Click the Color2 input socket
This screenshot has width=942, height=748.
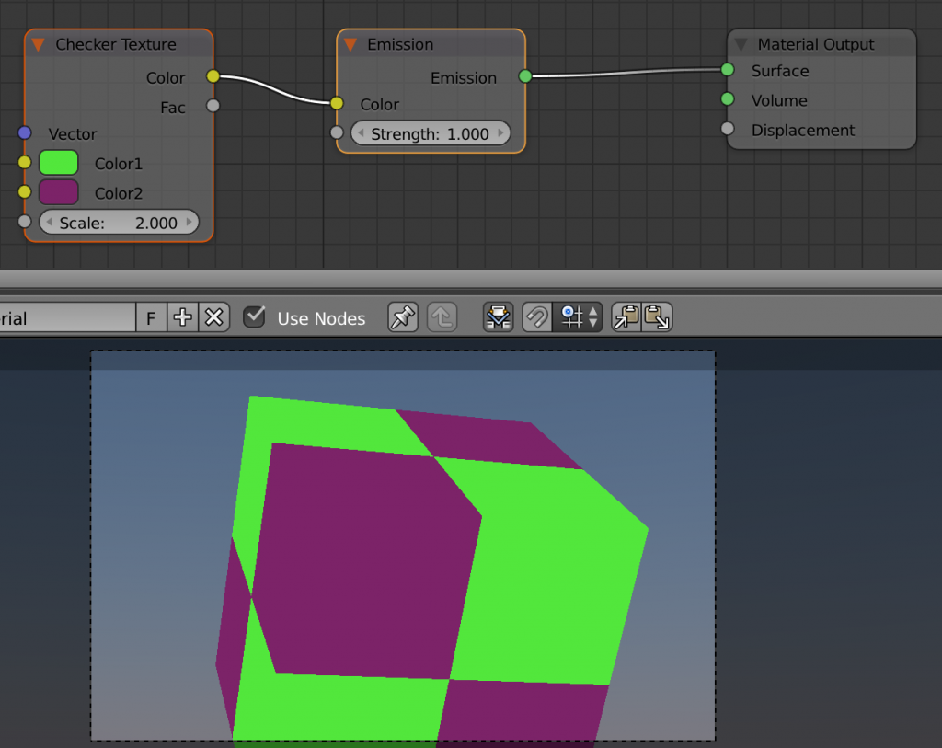click(x=25, y=191)
